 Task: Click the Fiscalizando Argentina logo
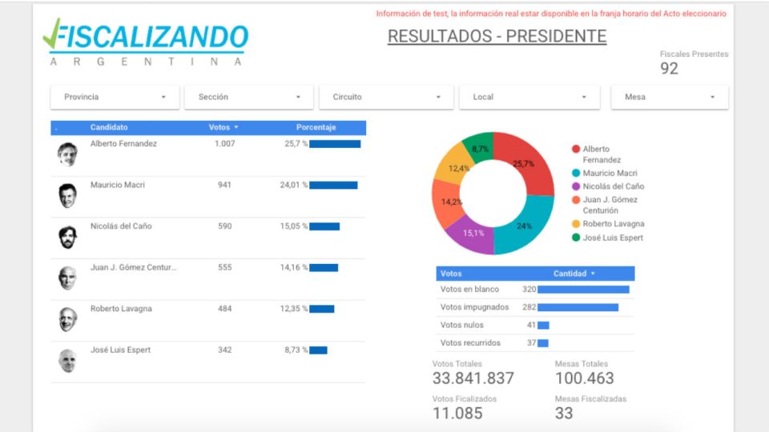click(x=146, y=42)
